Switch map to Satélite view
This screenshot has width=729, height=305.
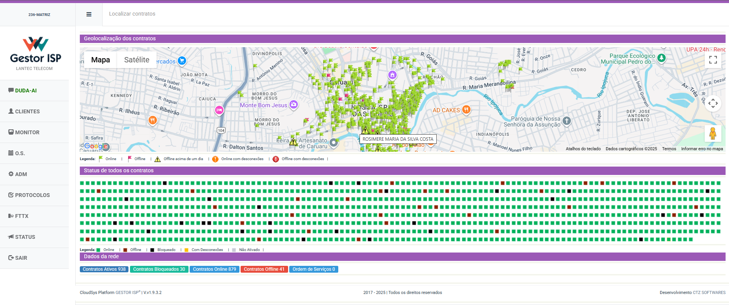[136, 60]
